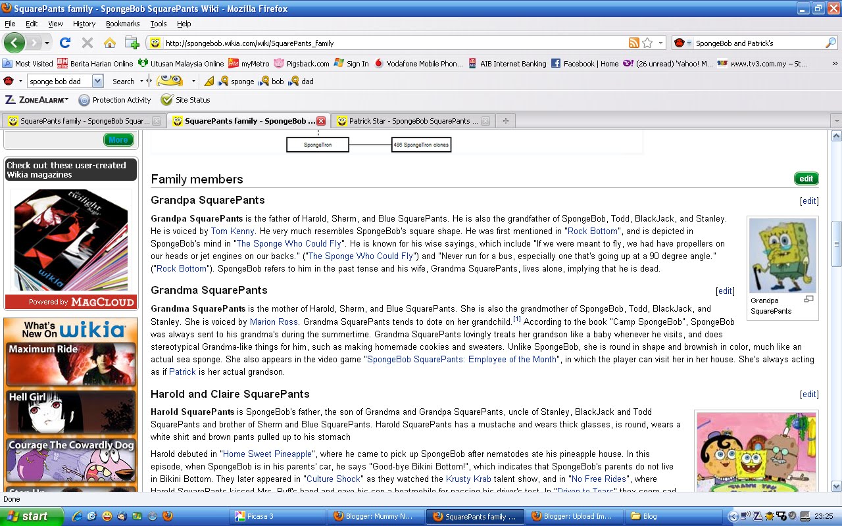842x526 pixels.
Task: Switch to the first SquarePants family tab
Action: click(84, 121)
